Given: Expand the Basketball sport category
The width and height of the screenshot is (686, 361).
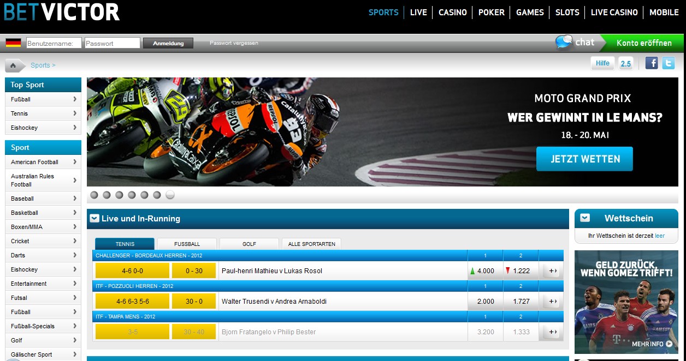Looking at the screenshot, I should pyautogui.click(x=43, y=213).
